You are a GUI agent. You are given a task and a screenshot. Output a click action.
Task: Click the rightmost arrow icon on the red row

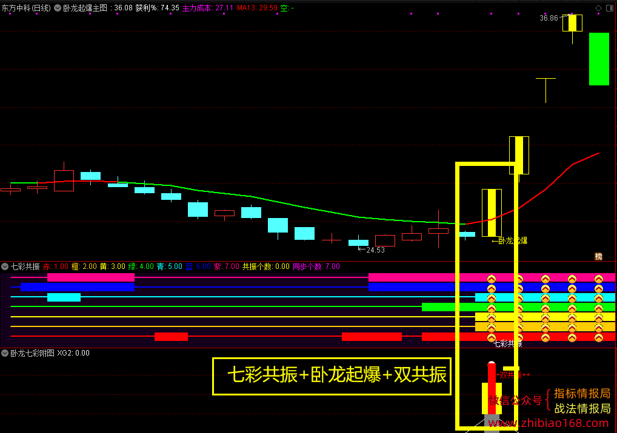[598, 337]
